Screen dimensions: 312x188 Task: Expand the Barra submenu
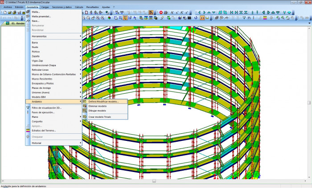tap(54, 42)
